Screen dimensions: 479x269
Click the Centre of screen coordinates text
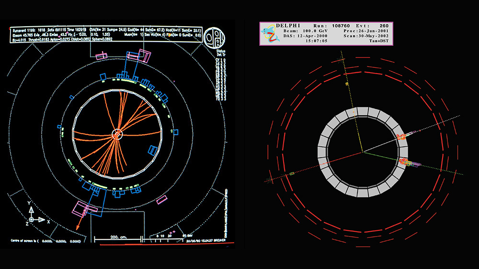click(41, 242)
